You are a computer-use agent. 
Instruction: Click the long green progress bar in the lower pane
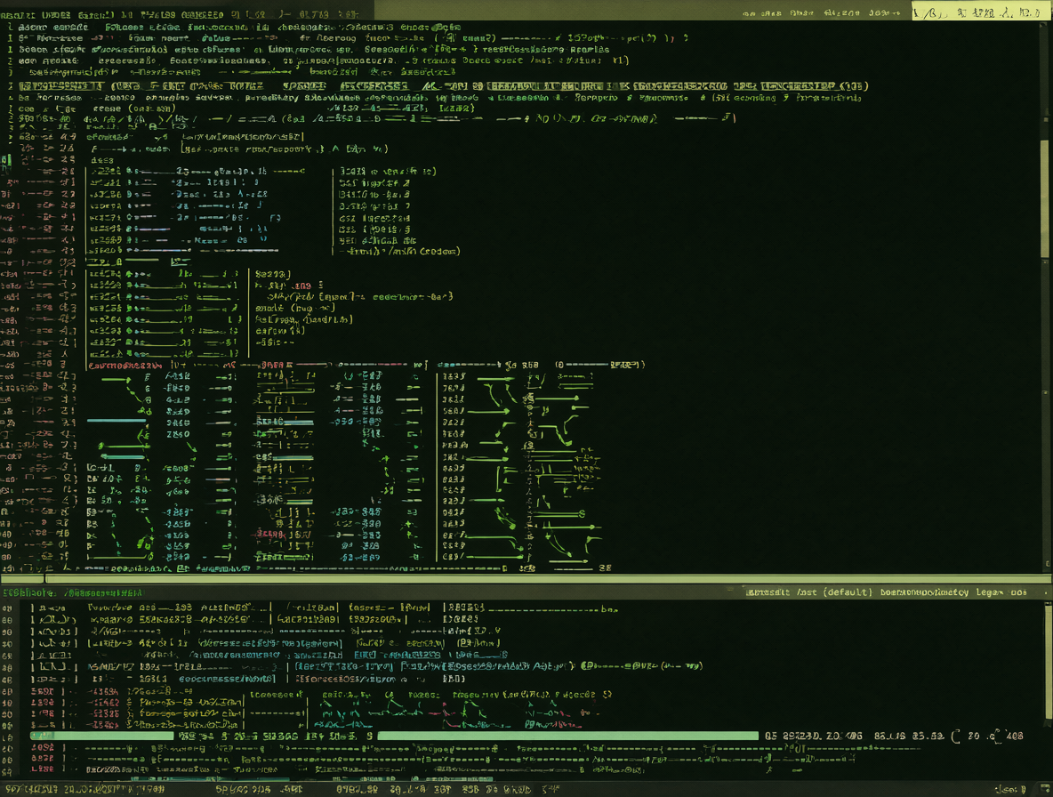[x=568, y=736]
